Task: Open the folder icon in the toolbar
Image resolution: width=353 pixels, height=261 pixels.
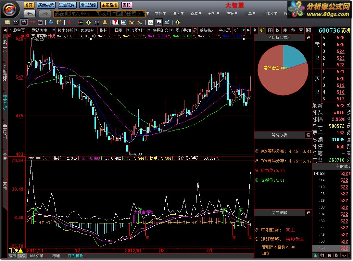Action: click(8, 22)
